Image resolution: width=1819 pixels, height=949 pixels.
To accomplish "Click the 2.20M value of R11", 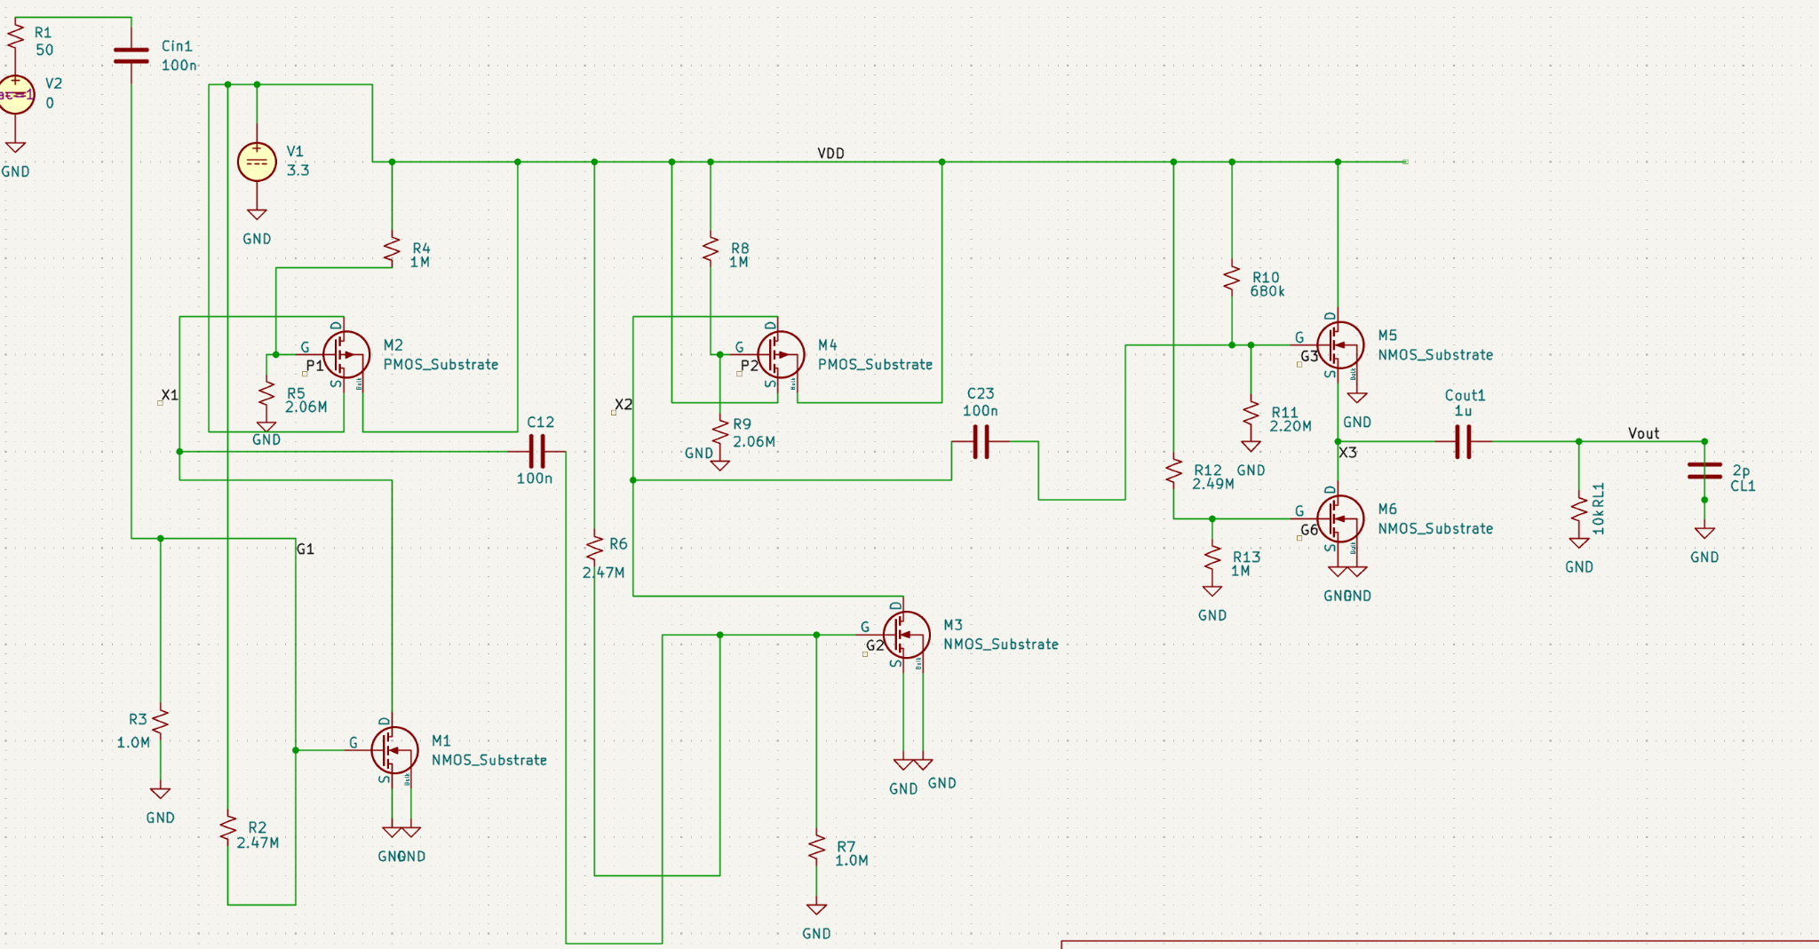I will pyautogui.click(x=1291, y=426).
